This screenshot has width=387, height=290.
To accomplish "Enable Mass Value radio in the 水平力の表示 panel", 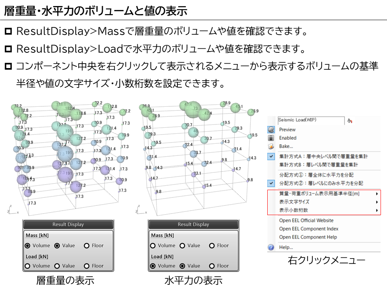I will pos(182,246).
